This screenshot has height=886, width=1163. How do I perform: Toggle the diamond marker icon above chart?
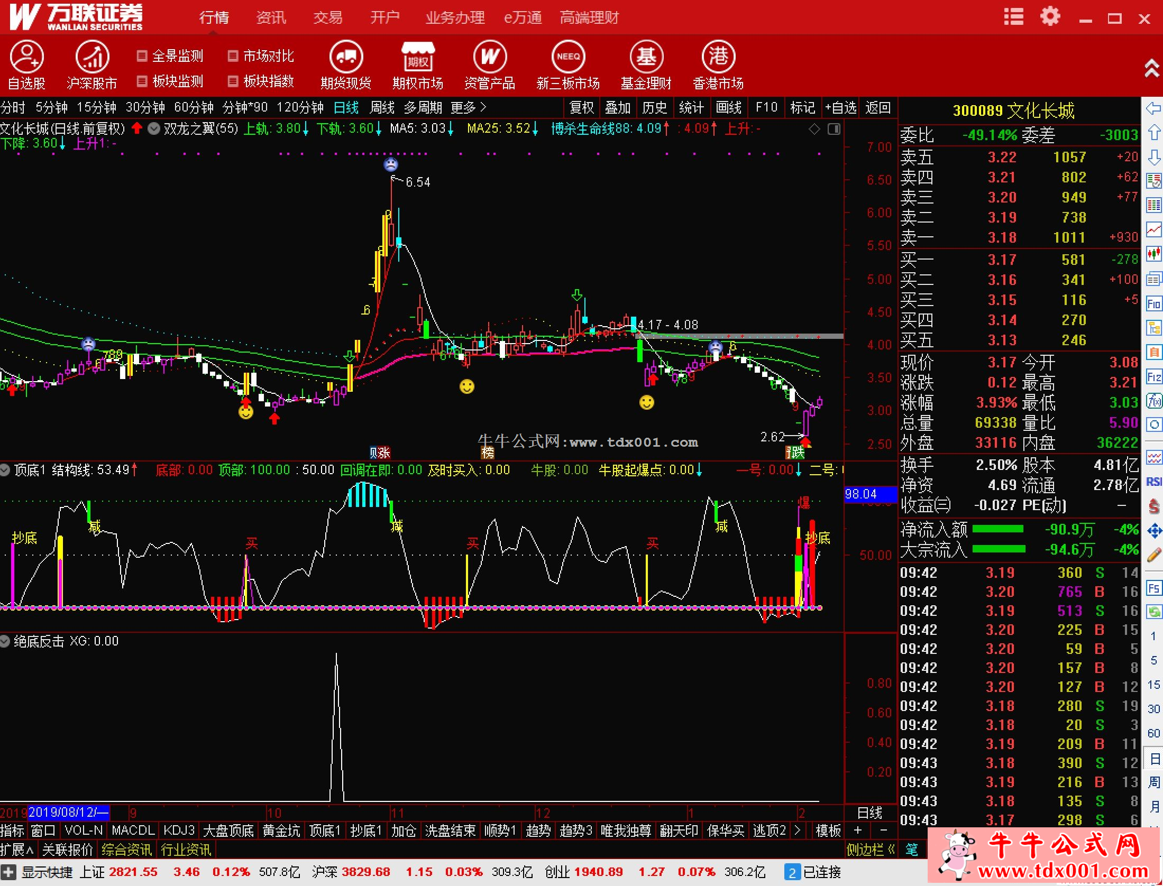814,129
